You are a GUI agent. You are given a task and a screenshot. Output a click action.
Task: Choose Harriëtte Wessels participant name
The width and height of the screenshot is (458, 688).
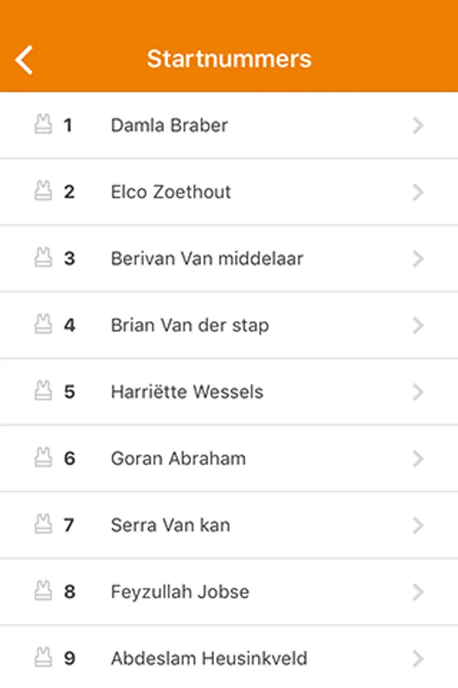[x=187, y=392]
